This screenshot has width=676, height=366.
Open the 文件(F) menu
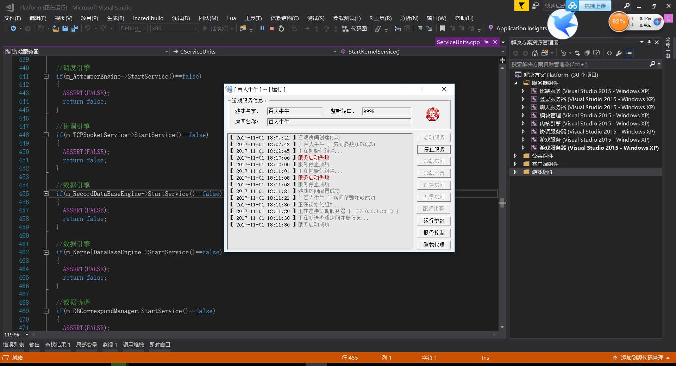13,18
